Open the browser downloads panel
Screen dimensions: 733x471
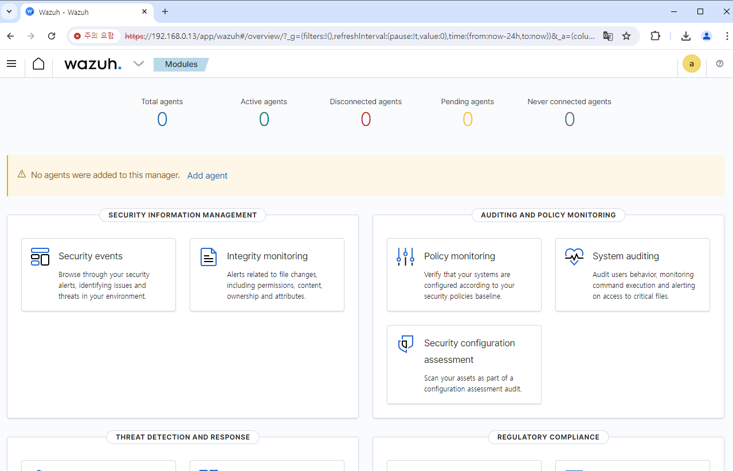click(686, 36)
